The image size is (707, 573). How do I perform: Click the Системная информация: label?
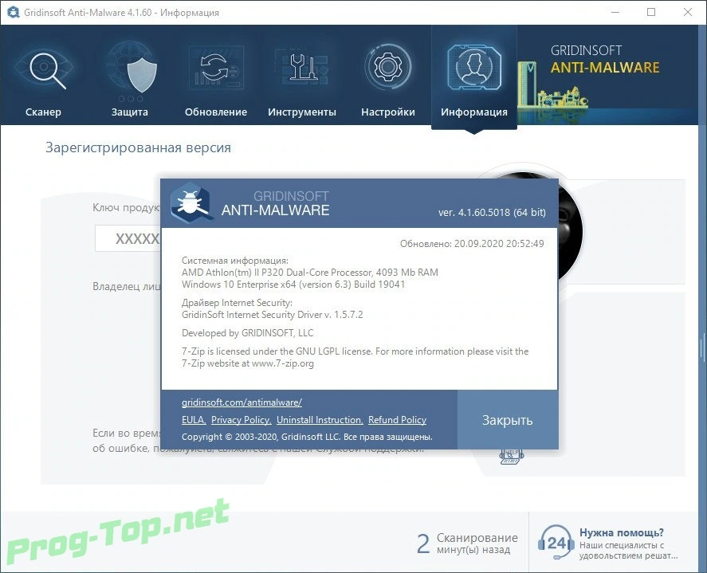pyautogui.click(x=235, y=260)
